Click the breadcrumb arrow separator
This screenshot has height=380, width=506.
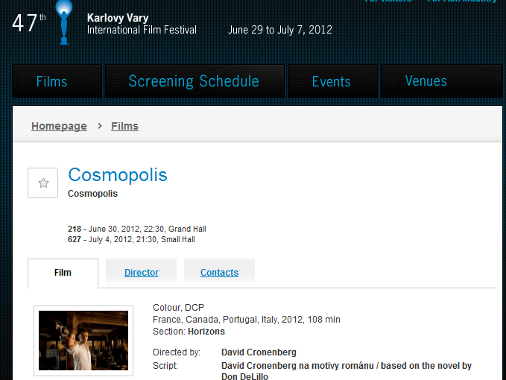click(x=99, y=126)
